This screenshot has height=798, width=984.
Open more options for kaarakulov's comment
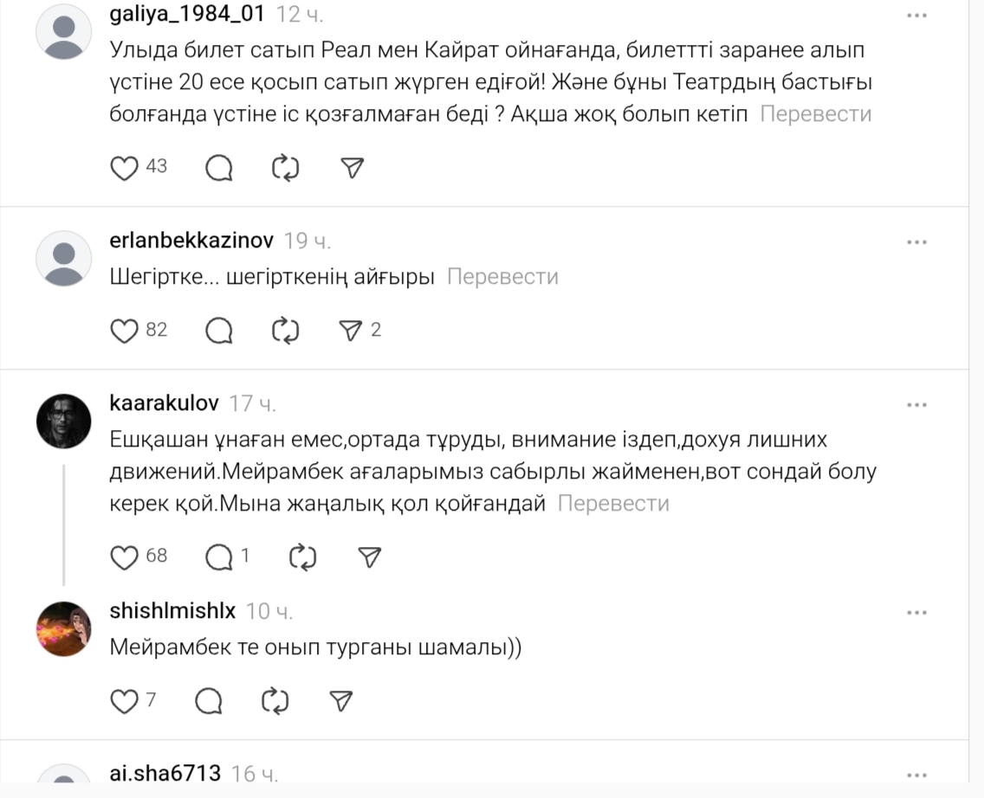tap(916, 405)
